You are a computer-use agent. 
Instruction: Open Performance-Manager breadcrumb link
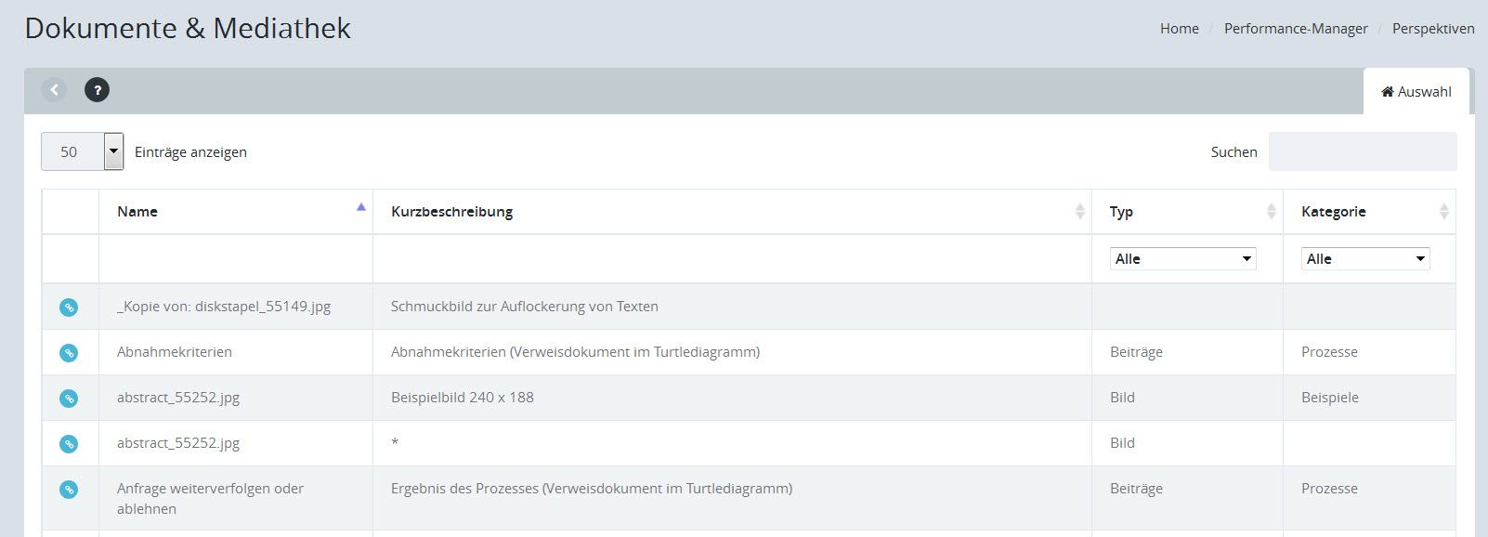[x=1295, y=29]
